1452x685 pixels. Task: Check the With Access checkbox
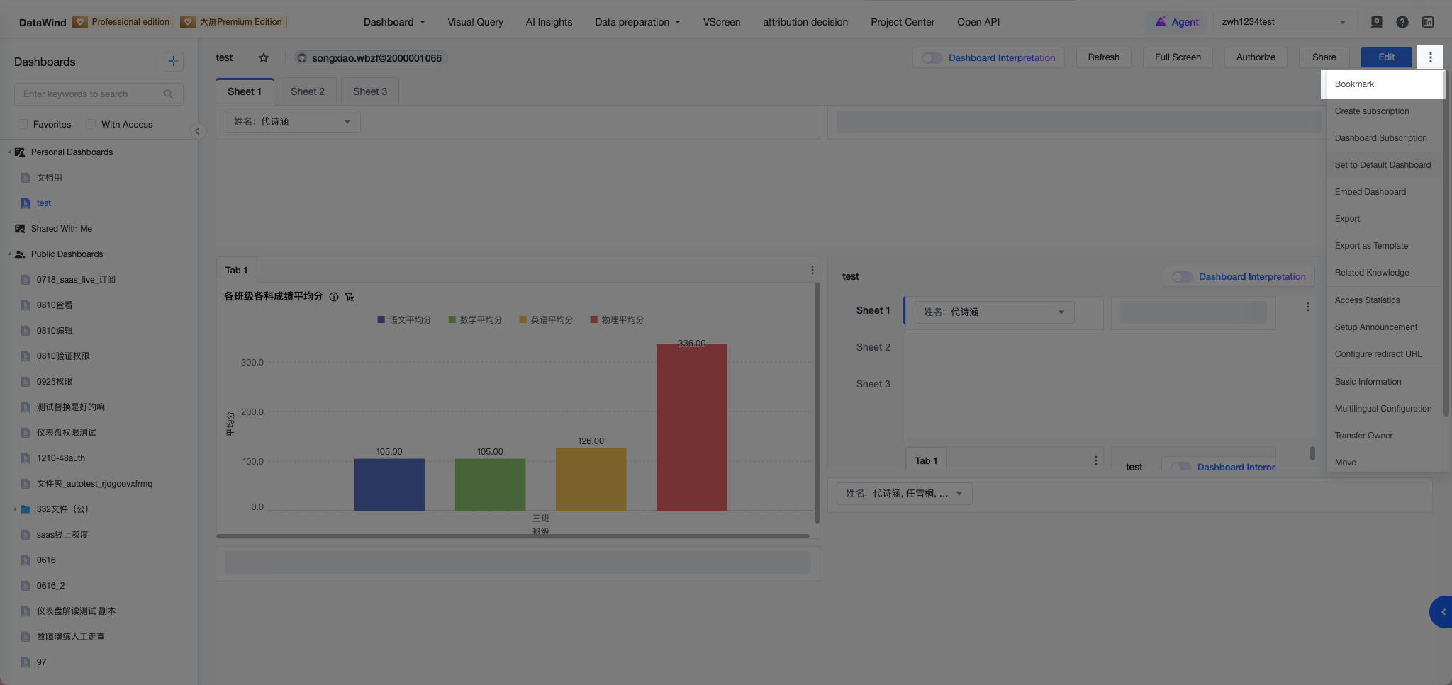click(91, 124)
